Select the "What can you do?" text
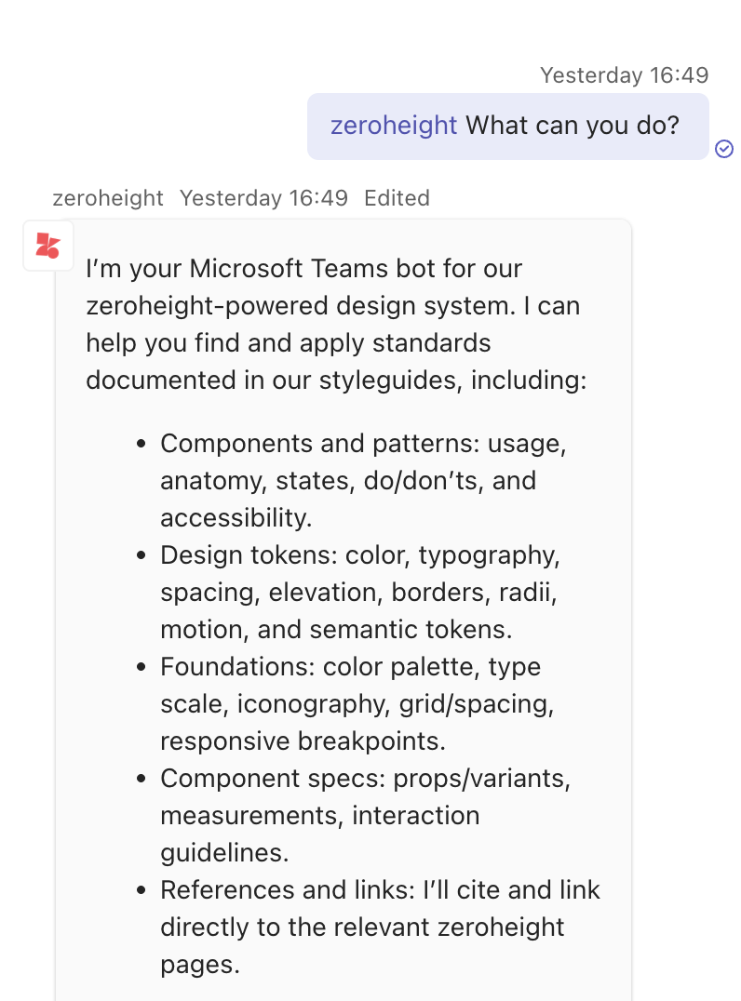Screen dimensions: 741x1001 click(x=573, y=125)
